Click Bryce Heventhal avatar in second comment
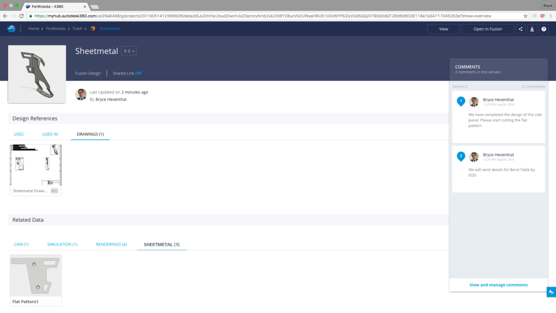This screenshot has height=313, width=556. (x=473, y=156)
